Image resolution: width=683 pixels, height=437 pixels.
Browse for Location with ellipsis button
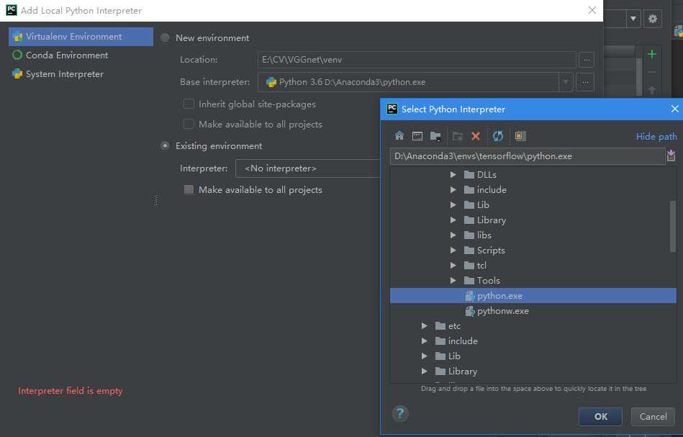coord(587,60)
